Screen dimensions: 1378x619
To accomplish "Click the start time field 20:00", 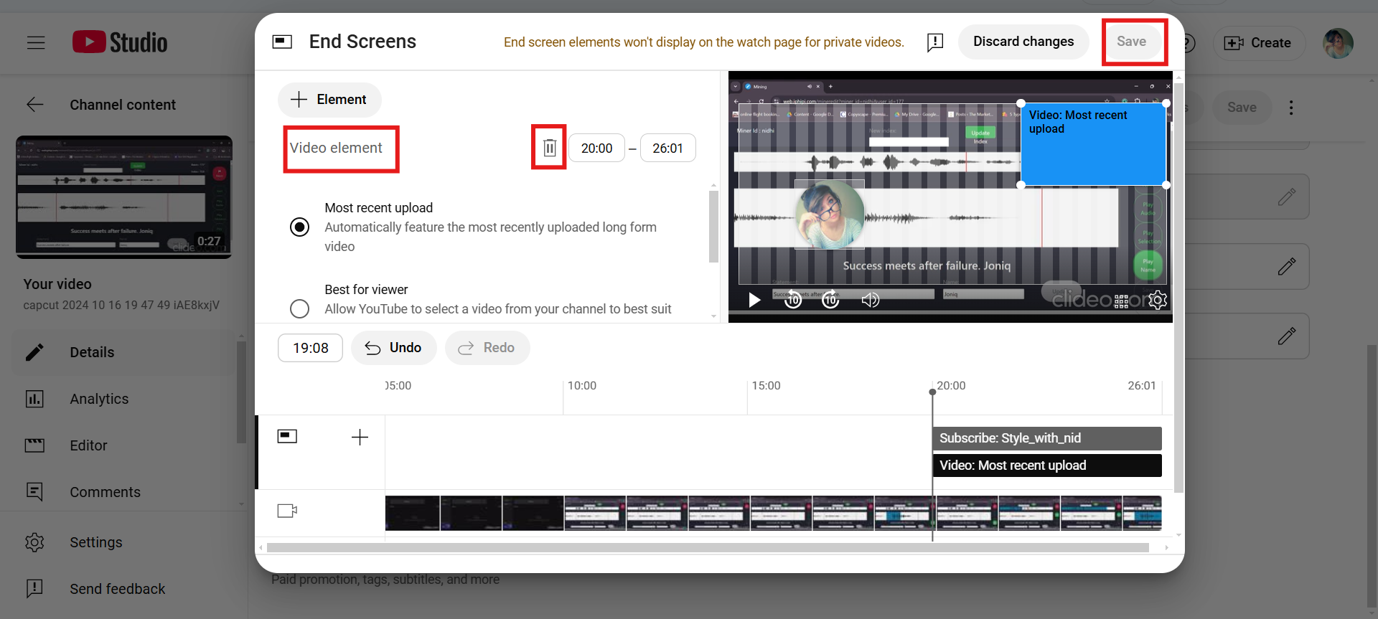I will click(x=596, y=148).
